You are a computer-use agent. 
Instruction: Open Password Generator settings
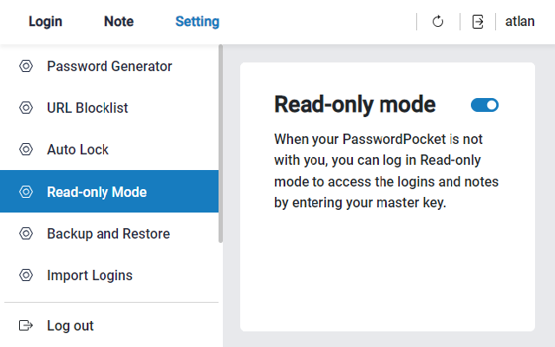click(x=109, y=66)
